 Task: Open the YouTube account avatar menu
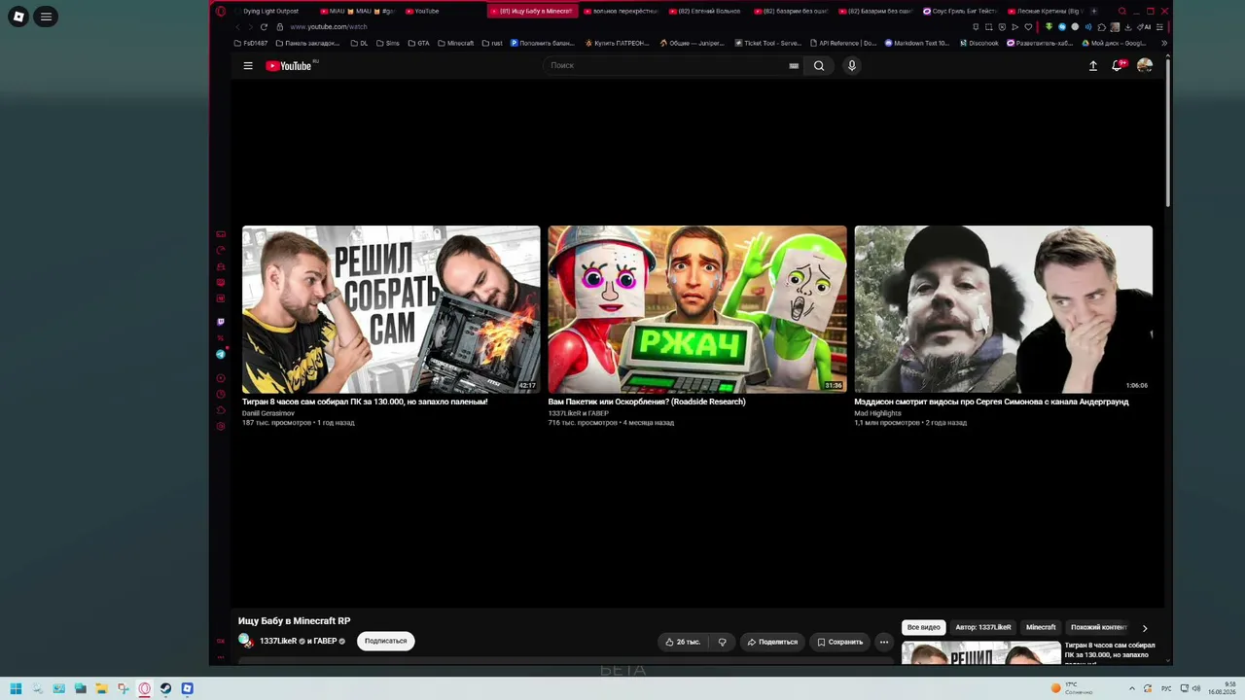[1145, 66]
